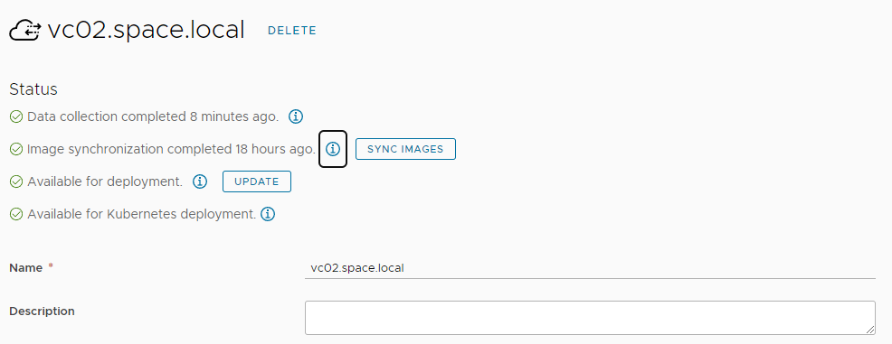The width and height of the screenshot is (892, 344).
Task: Click the green check beside Data collection
Action: tap(16, 117)
